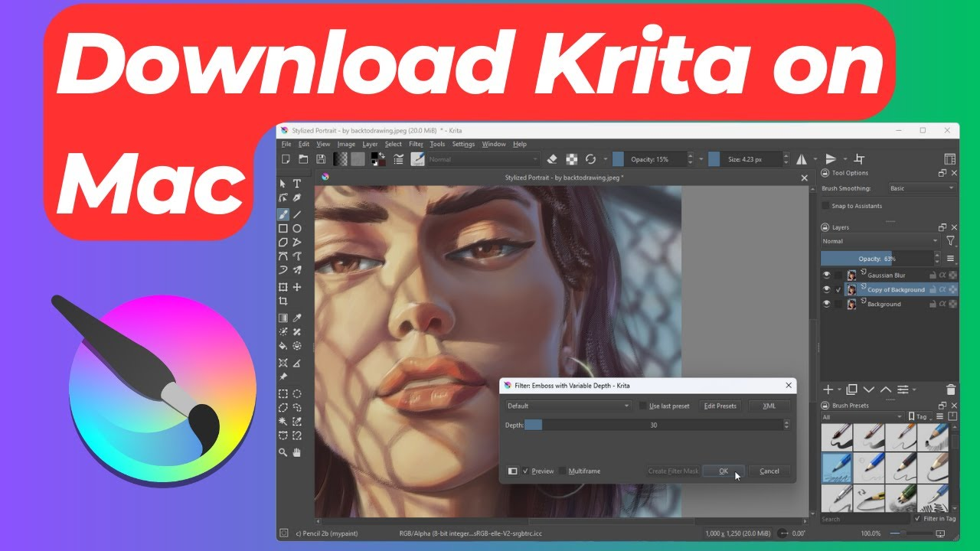Viewport: 980px width, 551px height.
Task: Open the Layer menu
Action: 370,144
